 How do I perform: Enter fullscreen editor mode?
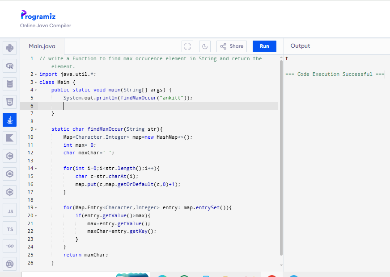coord(187,46)
